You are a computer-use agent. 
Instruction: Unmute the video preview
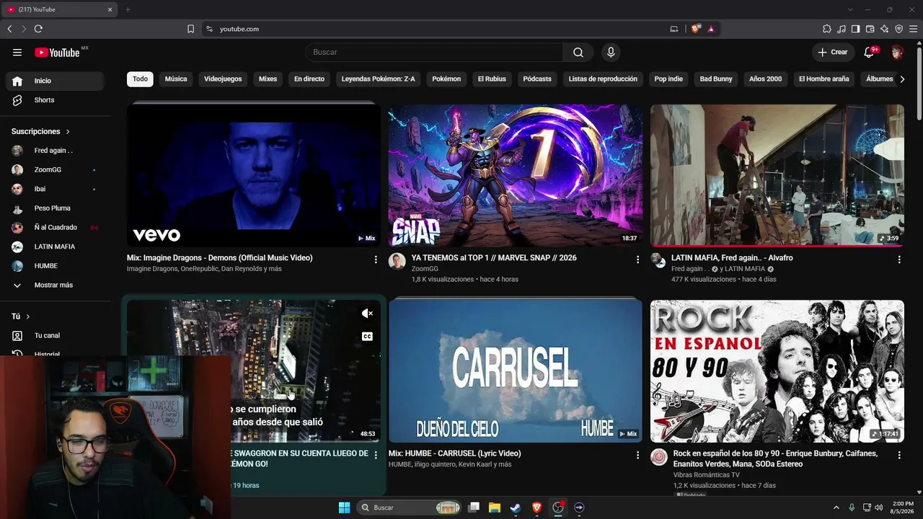click(367, 314)
